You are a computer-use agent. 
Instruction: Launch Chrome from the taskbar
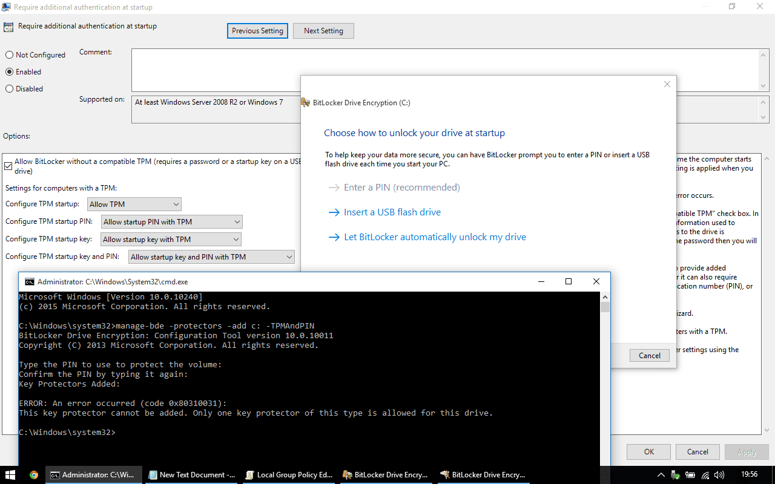click(34, 475)
